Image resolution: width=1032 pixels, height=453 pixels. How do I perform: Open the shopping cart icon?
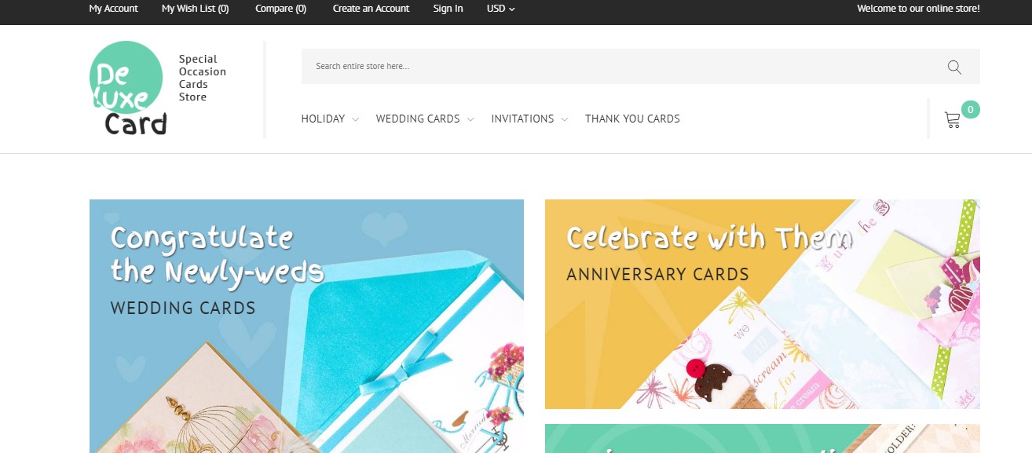tap(953, 120)
